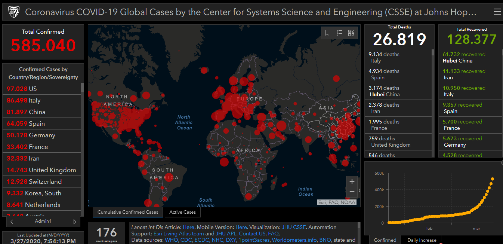Screen dimensions: 503x244
Task: Open the 1point3acres data source link
Action: pos(255,240)
